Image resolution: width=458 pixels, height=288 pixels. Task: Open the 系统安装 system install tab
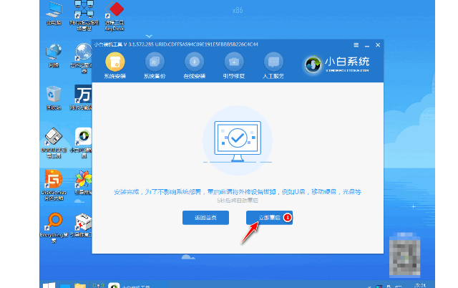[114, 64]
